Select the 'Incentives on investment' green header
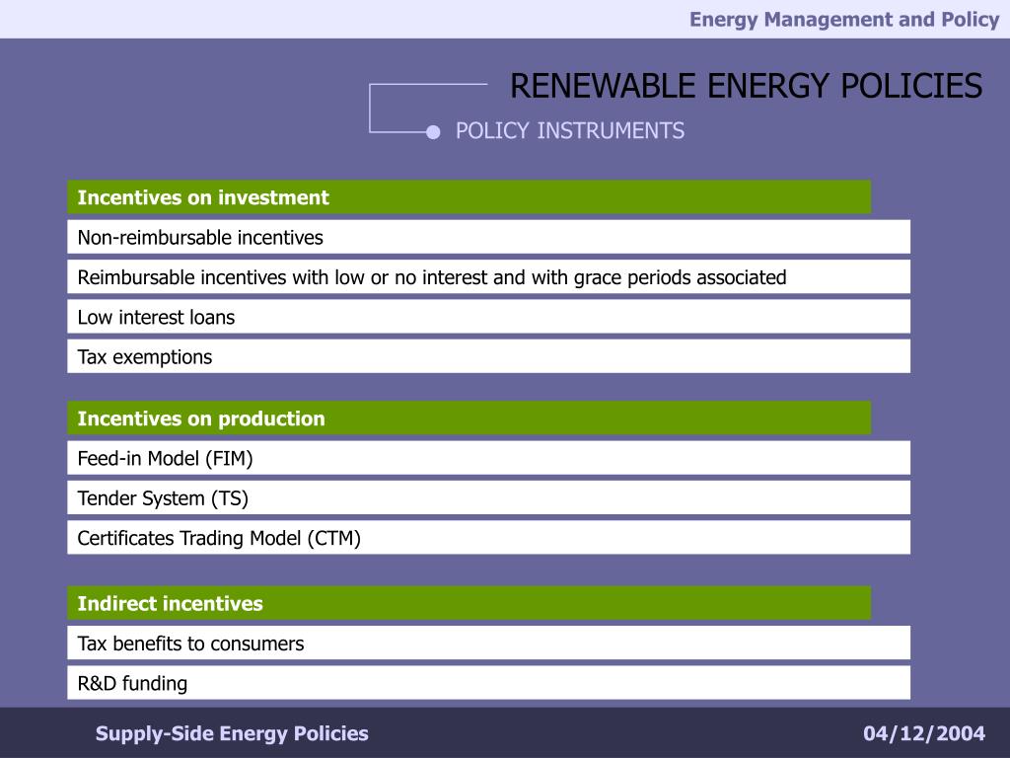 tap(469, 197)
